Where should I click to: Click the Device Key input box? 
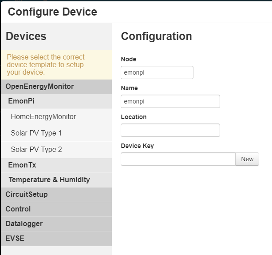pos(178,159)
